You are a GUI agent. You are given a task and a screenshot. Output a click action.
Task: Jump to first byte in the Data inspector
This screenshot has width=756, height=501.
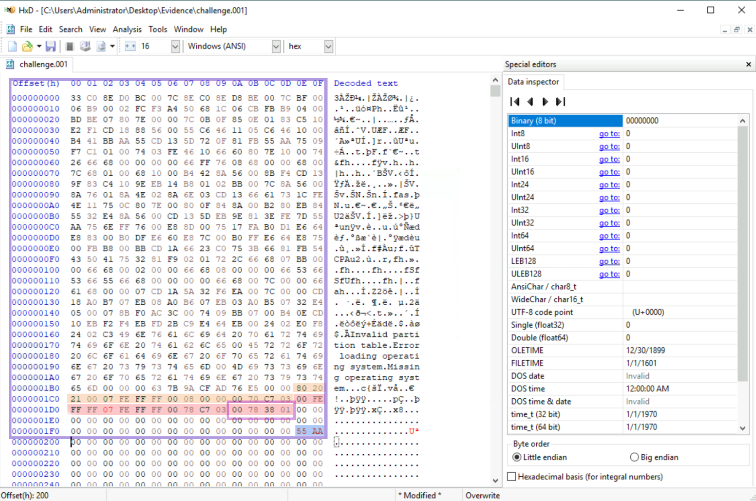[x=515, y=102]
